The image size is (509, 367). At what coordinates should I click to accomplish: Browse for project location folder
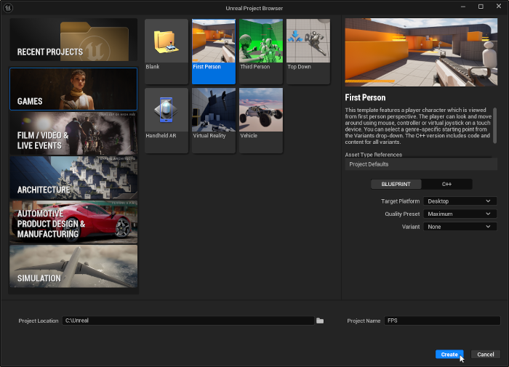click(320, 320)
